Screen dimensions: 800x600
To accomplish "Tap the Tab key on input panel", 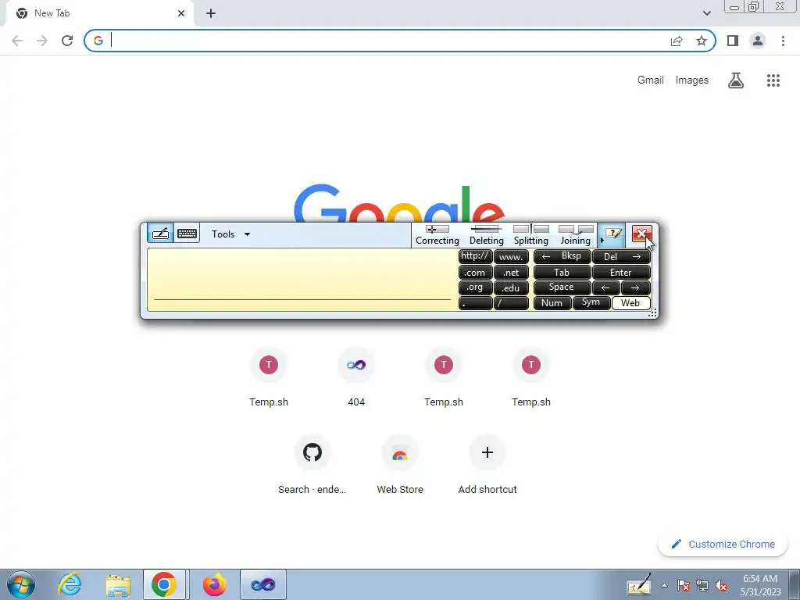I will pyautogui.click(x=562, y=273).
